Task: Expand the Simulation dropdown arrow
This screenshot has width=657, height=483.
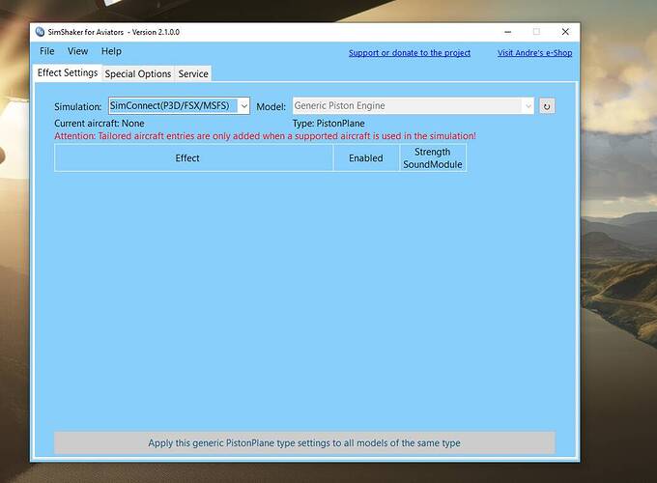Action: click(243, 106)
